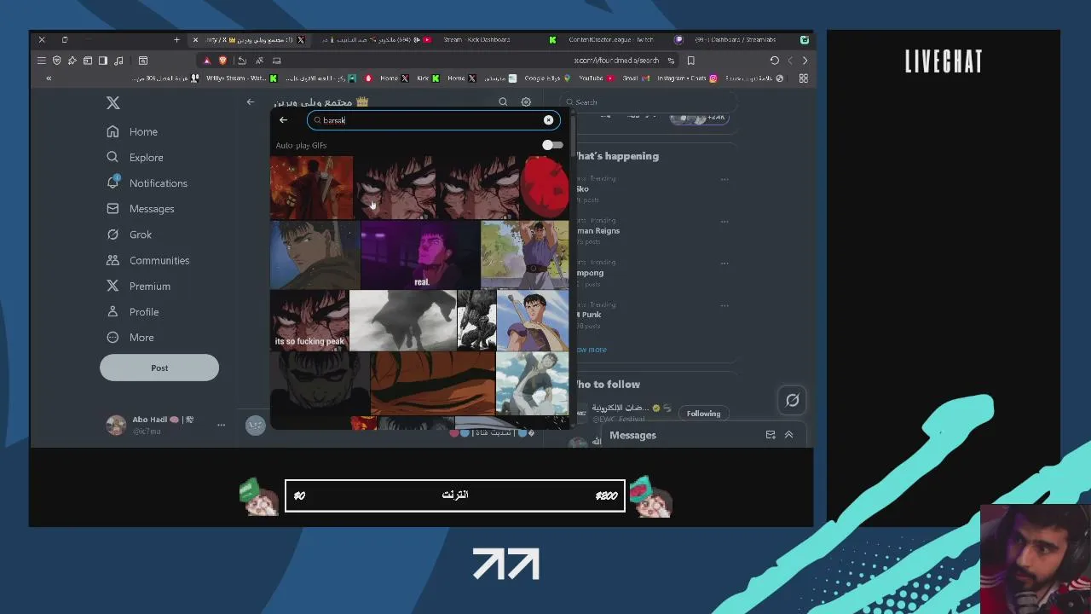The image size is (1091, 614).
Task: Click Abo Hadi profile avatar
Action: tap(116, 425)
